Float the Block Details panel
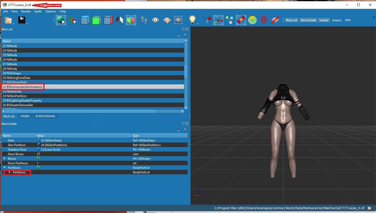The width and height of the screenshot is (376, 213). [x=183, y=124]
